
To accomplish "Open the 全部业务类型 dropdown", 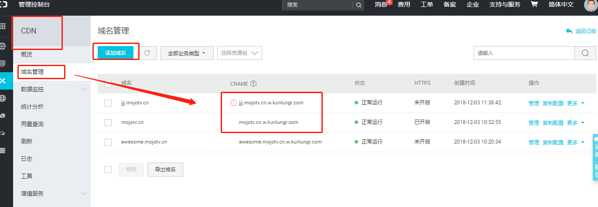I will tap(187, 53).
